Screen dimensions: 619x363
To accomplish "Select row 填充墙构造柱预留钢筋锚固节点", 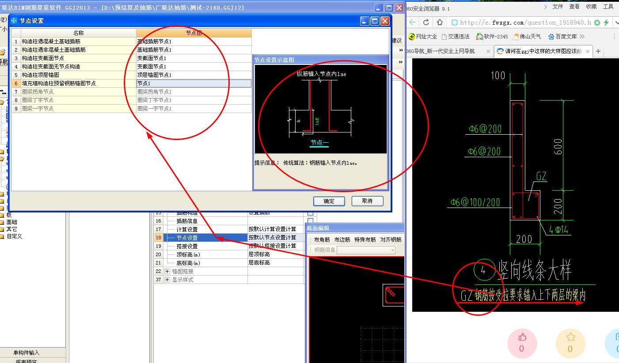I will (78, 83).
